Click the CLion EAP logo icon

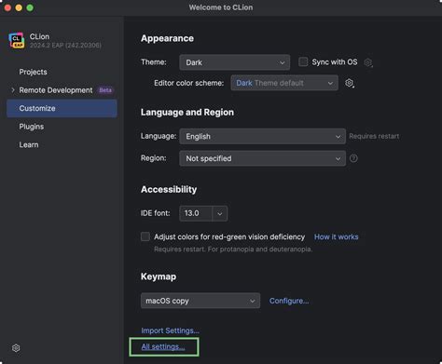pyautogui.click(x=17, y=40)
